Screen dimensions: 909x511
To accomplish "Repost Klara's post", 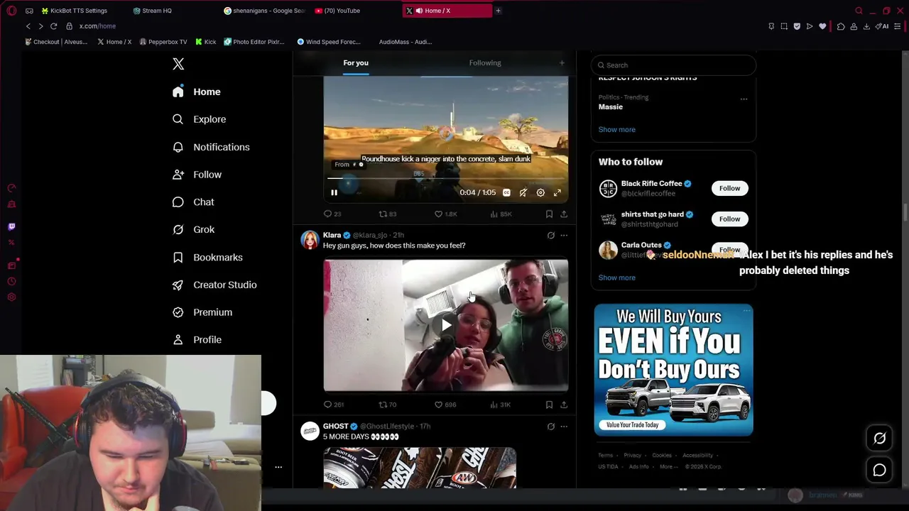I will (383, 405).
